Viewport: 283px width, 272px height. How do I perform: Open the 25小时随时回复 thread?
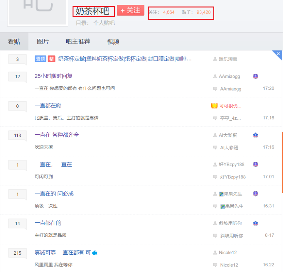click(x=54, y=76)
